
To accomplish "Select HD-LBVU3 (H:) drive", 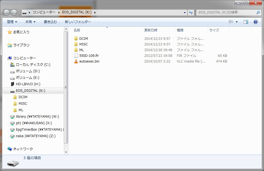I will click(x=28, y=84).
